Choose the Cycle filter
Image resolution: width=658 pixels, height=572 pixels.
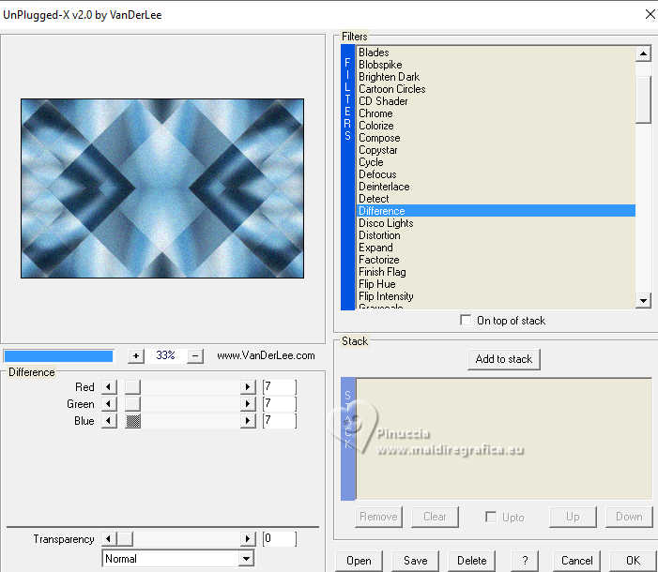(x=496, y=162)
